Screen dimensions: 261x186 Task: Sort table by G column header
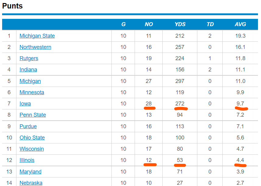[123, 24]
